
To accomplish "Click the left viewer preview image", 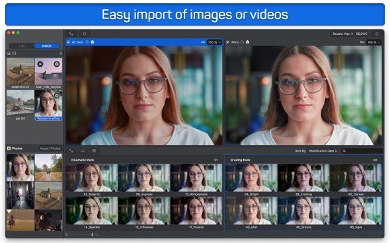I will point(144,95).
